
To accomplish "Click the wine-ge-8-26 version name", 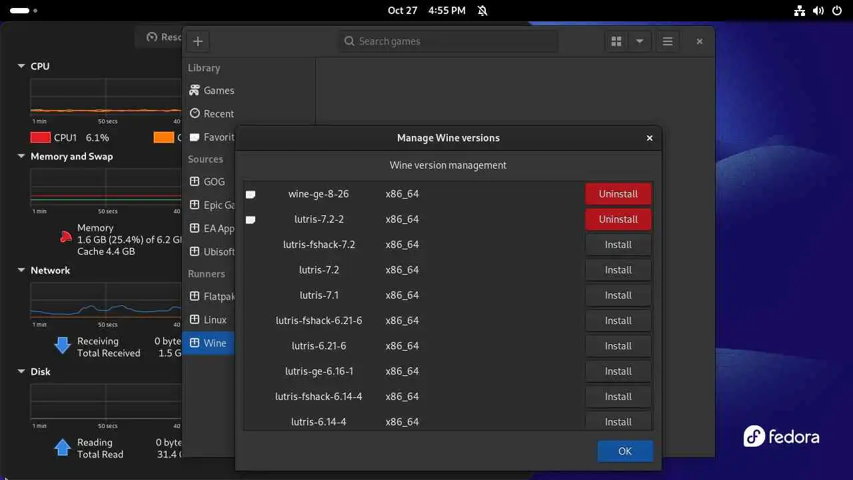I will tap(319, 194).
